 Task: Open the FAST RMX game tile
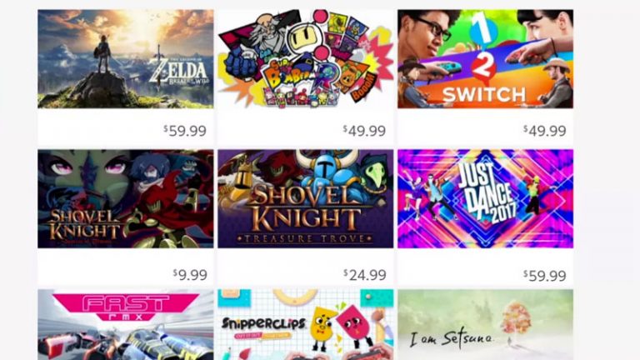[125, 325]
